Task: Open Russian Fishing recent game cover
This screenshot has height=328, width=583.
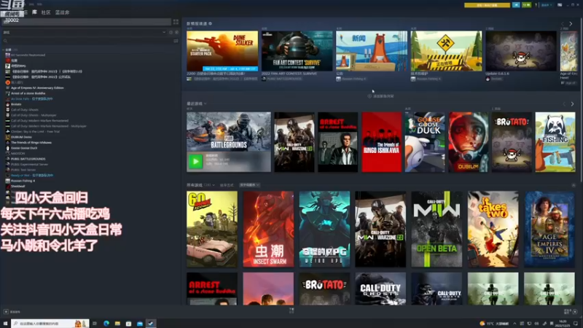Action: click(x=555, y=142)
